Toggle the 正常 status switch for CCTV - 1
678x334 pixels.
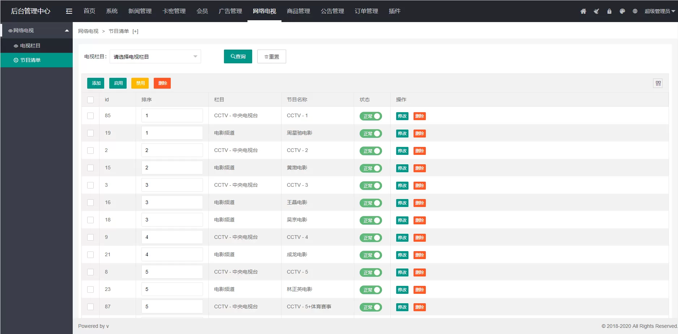[x=370, y=116]
